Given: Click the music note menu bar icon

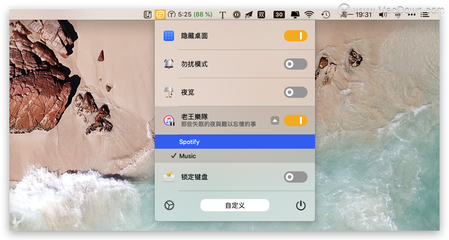Looking at the screenshot, I should (148, 14).
